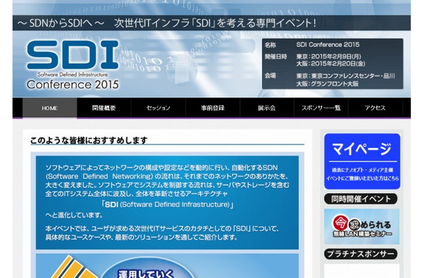Open the HOME navigation tab
Viewport: 424px width, 278px height.
[50, 108]
